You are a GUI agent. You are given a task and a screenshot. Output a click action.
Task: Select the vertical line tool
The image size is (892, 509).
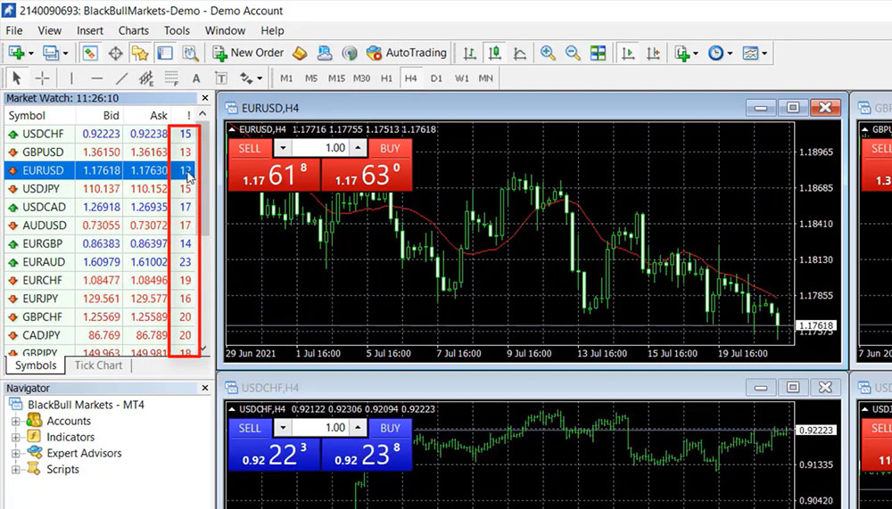(x=71, y=78)
